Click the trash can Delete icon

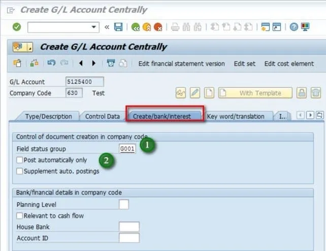[316, 93]
